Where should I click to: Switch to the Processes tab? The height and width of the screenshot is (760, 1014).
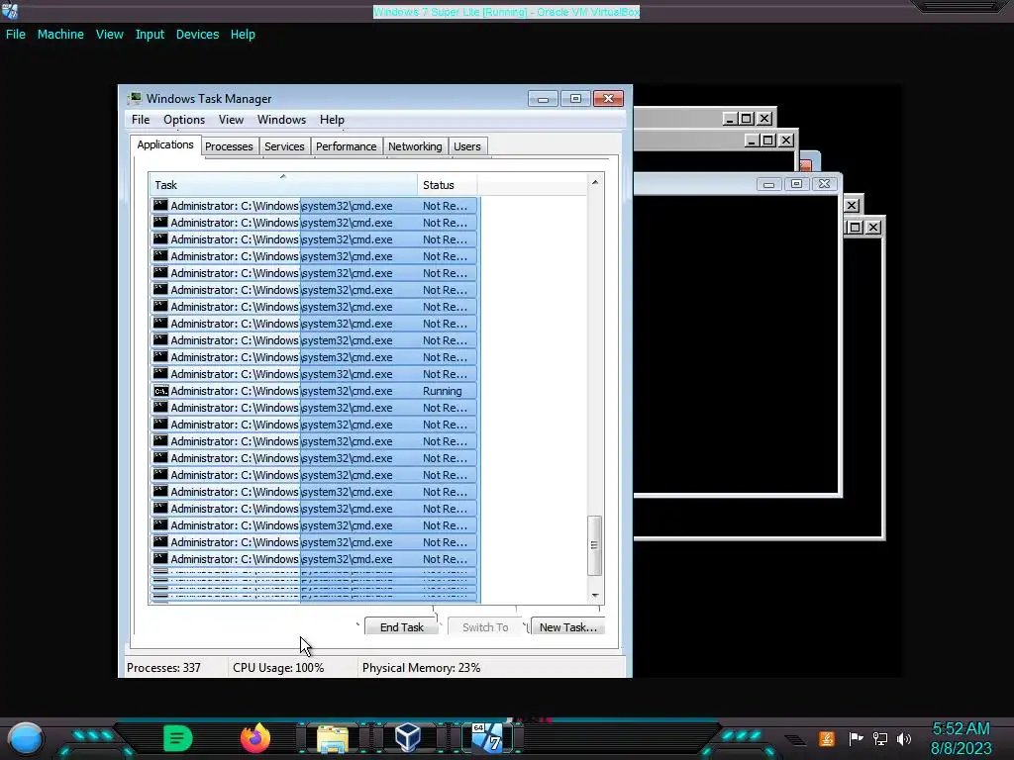(229, 146)
